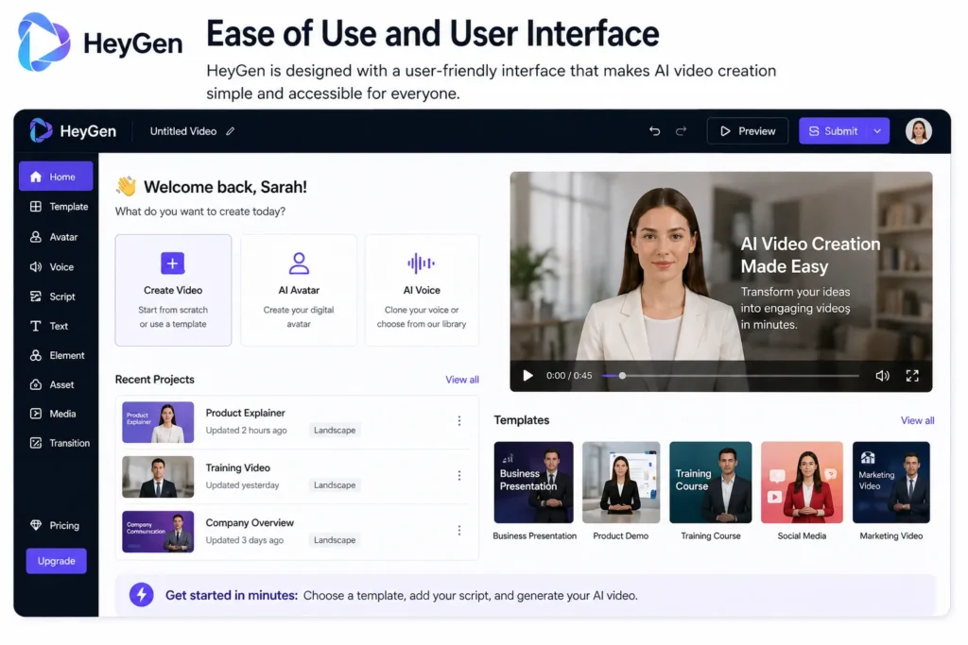Click the Template grid icon in the sidebar

[x=36, y=207]
